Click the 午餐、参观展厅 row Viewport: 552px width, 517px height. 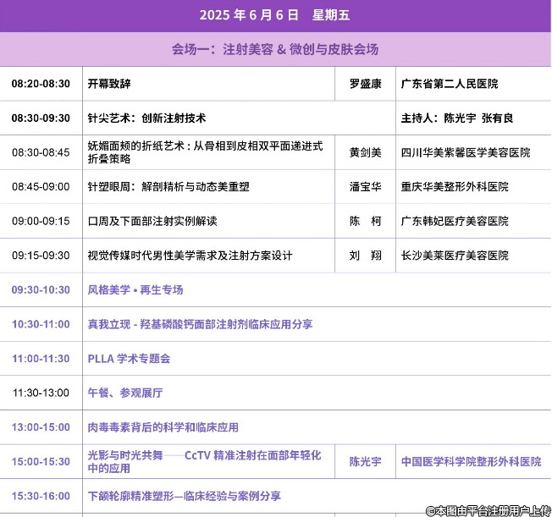click(125, 393)
